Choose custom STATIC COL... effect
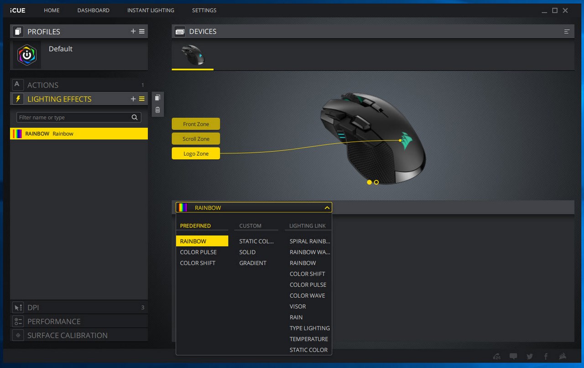This screenshot has height=368, width=584. (x=257, y=241)
